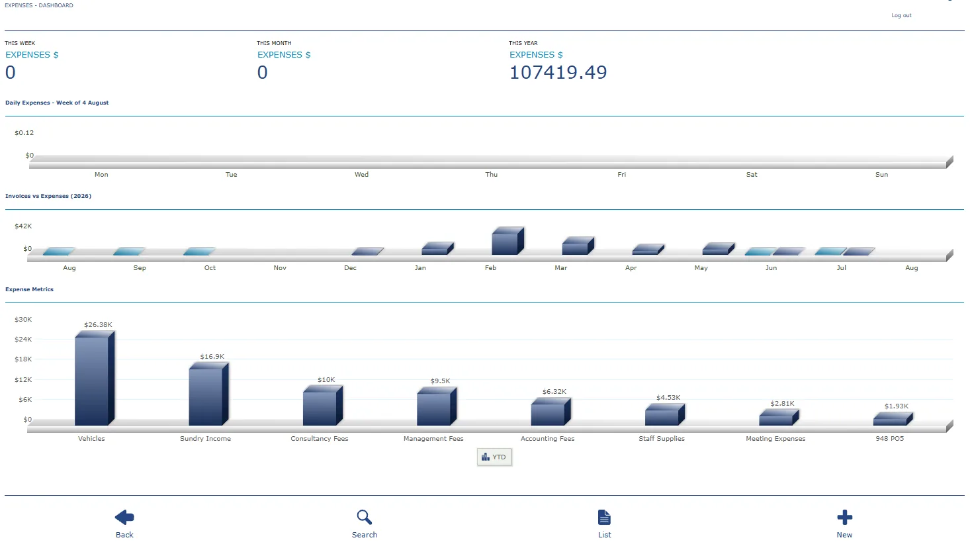Open the expense List document icon

pyautogui.click(x=604, y=517)
